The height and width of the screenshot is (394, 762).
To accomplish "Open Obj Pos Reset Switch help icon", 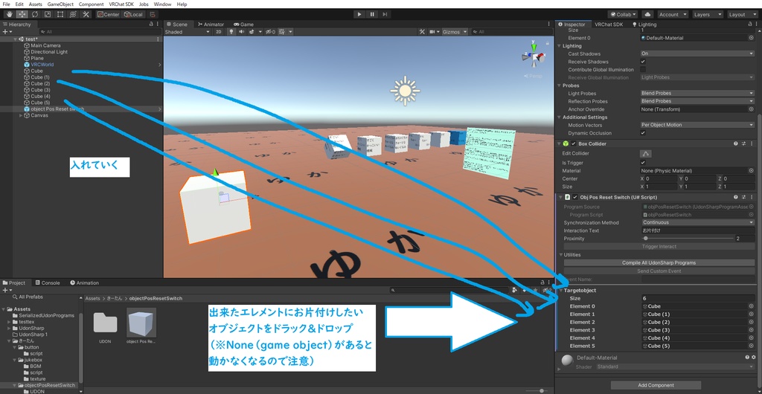I will coord(736,198).
